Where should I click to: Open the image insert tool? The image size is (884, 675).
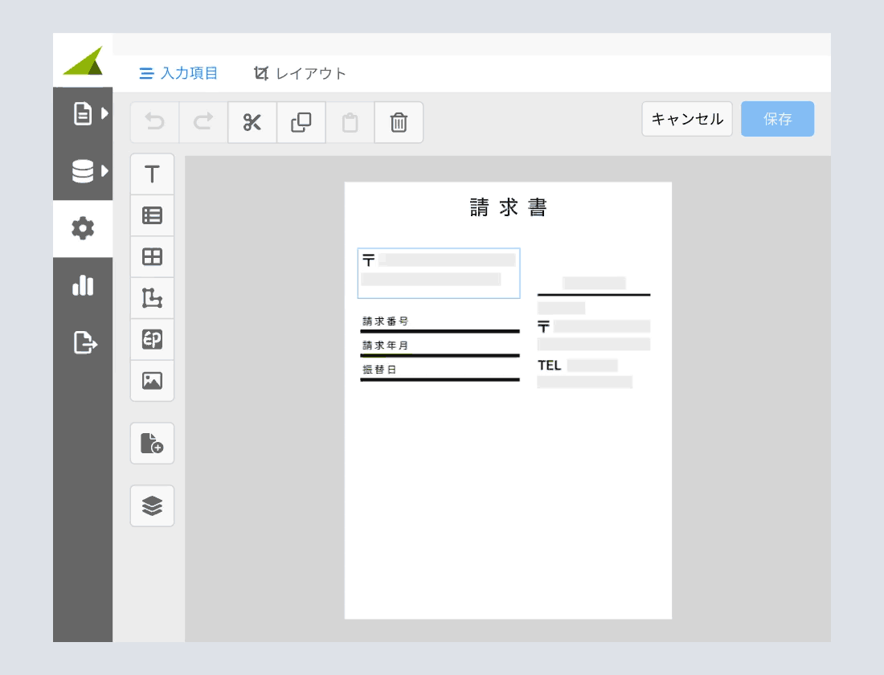[x=152, y=382]
